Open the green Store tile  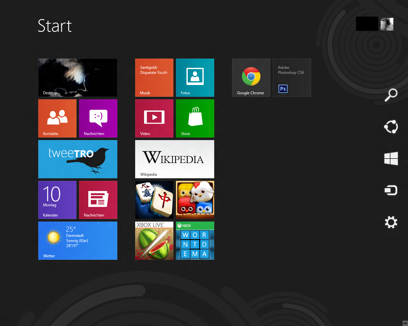pos(195,118)
